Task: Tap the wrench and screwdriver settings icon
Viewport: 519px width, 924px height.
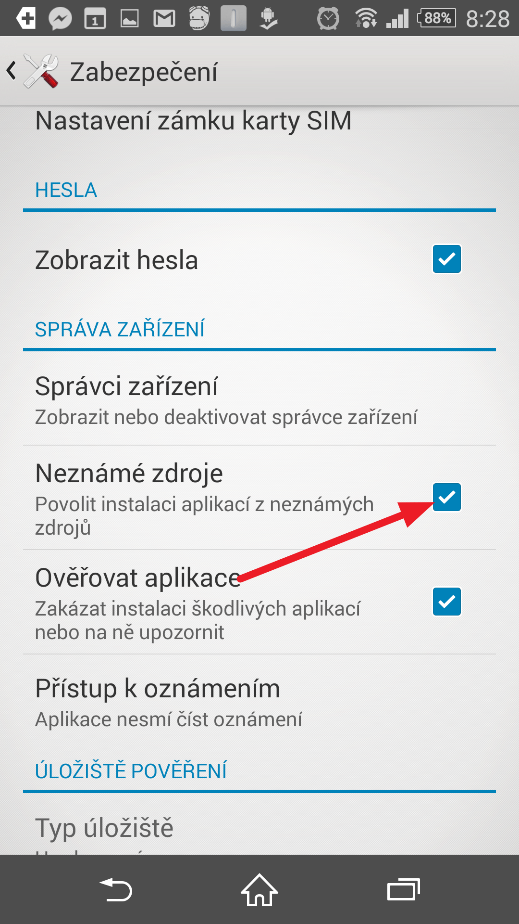Action: click(41, 71)
